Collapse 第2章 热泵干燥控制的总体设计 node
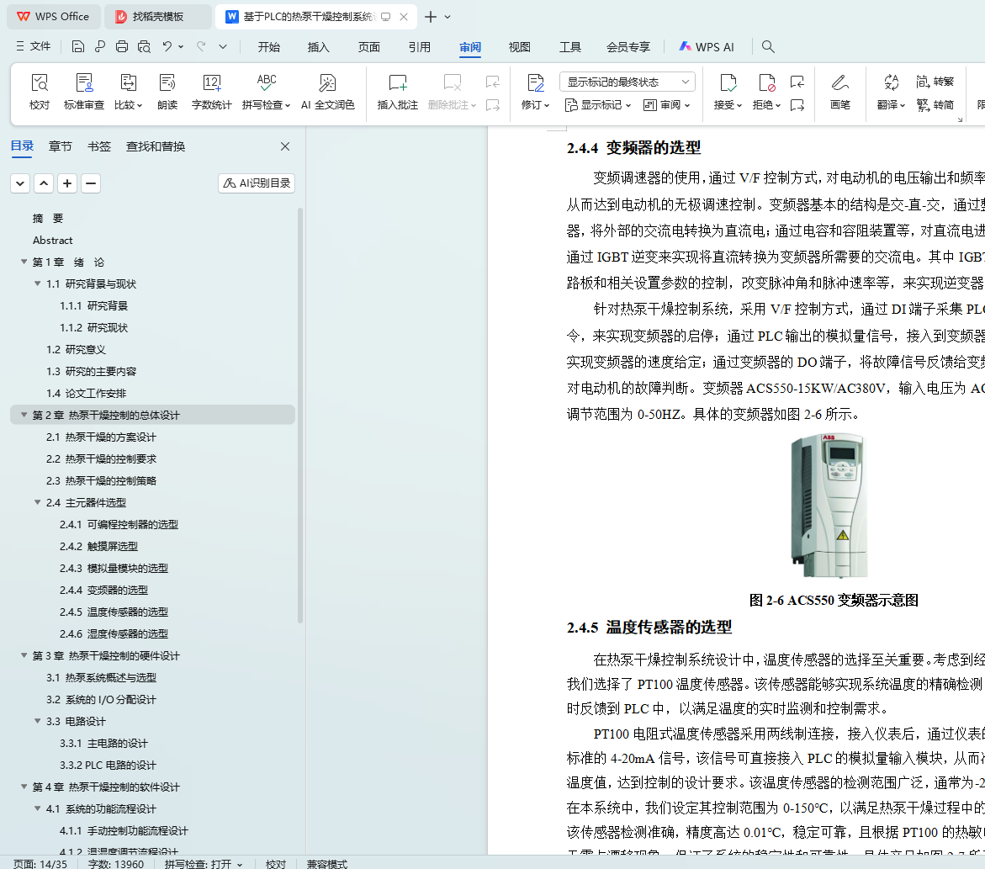This screenshot has width=985, height=869. 24,415
